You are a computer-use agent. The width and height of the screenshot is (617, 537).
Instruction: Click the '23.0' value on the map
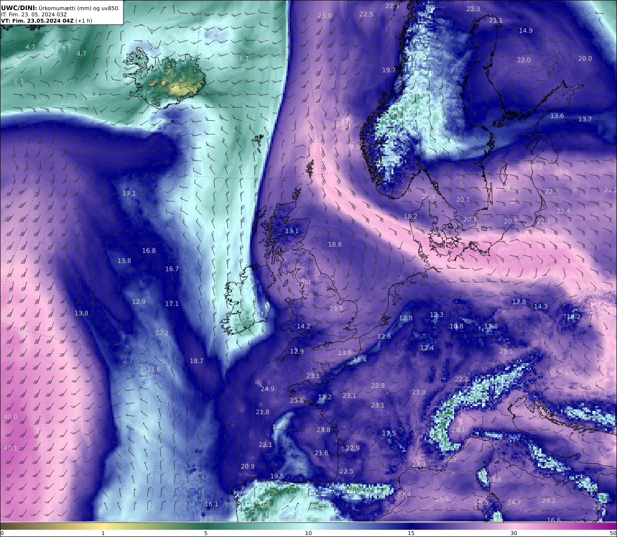tap(418, 393)
